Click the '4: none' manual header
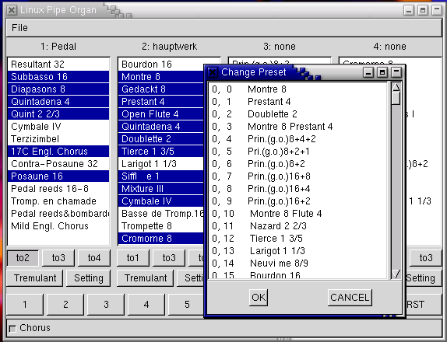This screenshot has height=342, width=447. [x=389, y=47]
